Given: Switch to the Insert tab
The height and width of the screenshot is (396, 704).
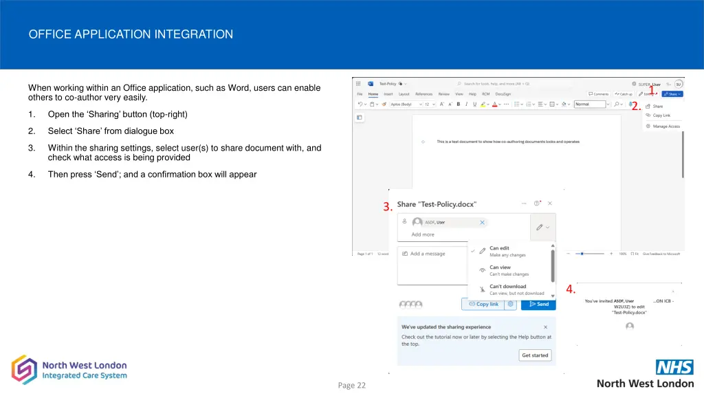Looking at the screenshot, I should (x=388, y=94).
